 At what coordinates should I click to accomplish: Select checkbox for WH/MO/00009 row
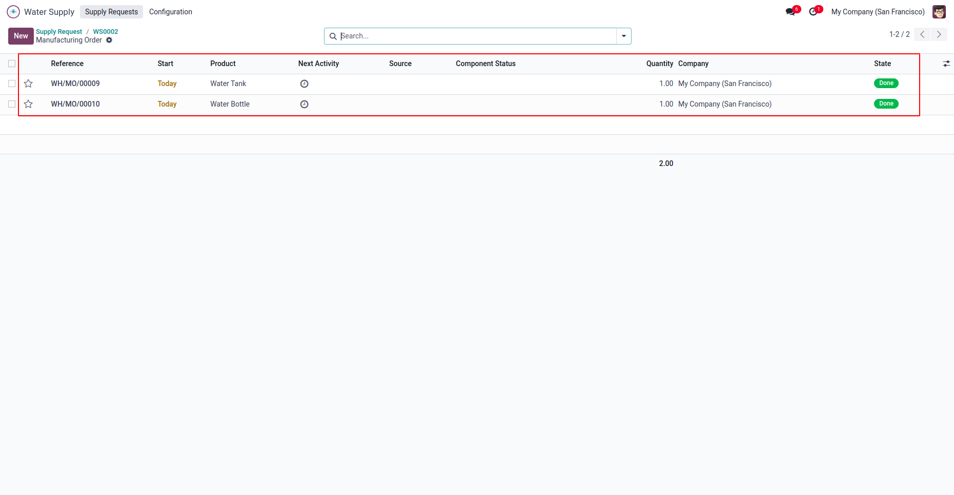point(12,84)
